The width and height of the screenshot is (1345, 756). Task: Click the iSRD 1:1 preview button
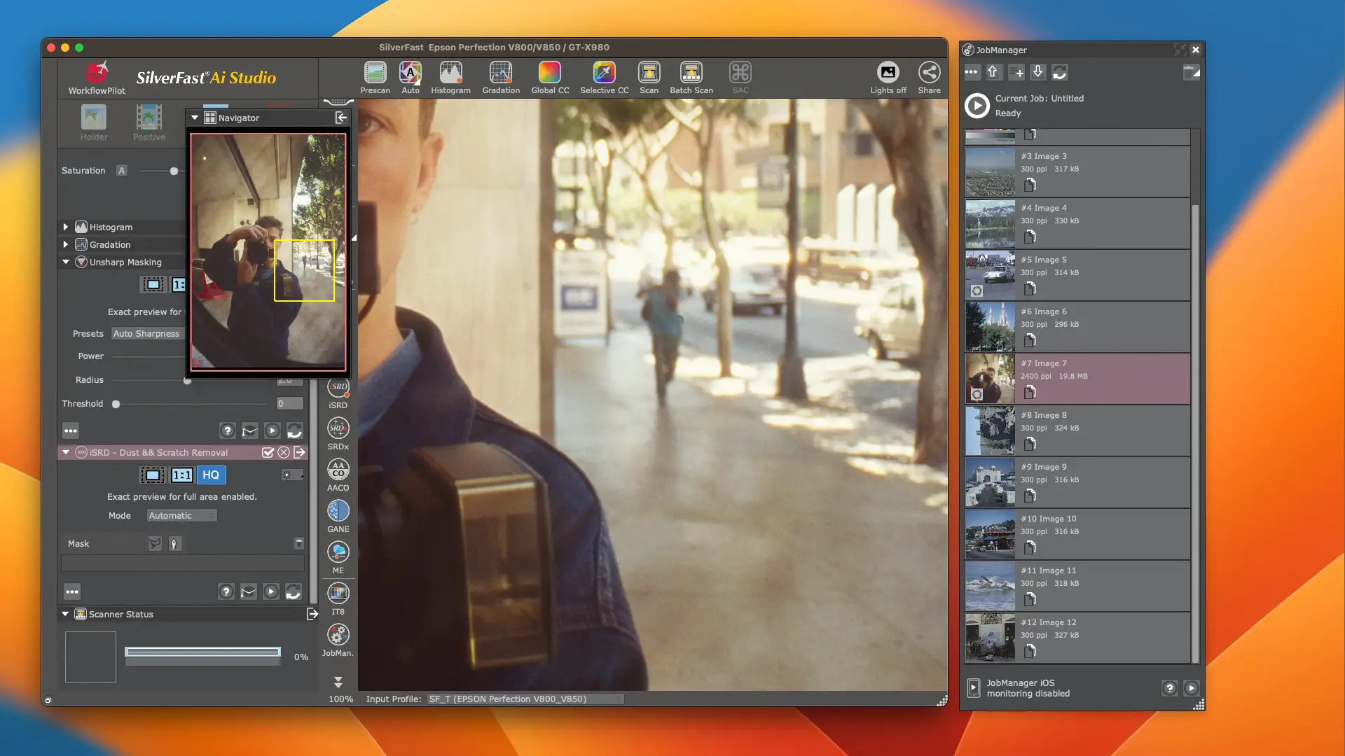(181, 475)
